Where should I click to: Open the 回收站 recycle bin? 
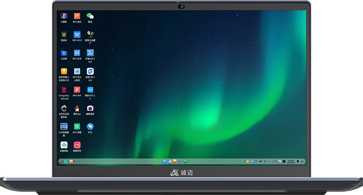click(x=64, y=35)
